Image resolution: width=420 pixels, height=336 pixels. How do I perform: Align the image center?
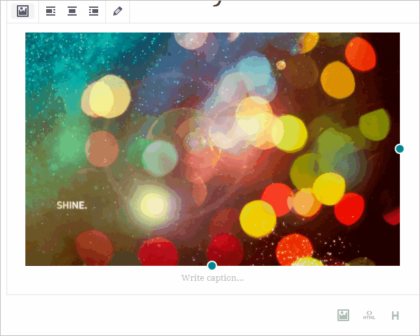(72, 11)
